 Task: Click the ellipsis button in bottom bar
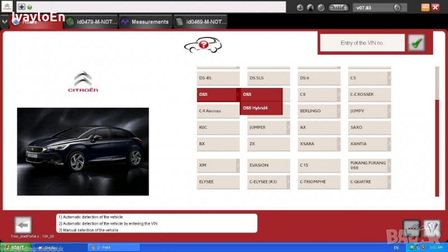411,228
